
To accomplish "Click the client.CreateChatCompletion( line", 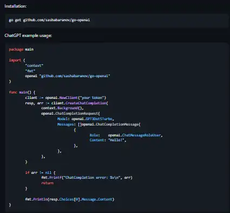I will [x=67, y=103].
